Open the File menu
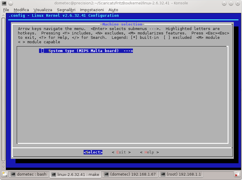Viewport: 242px width, 180px height. click(6, 10)
